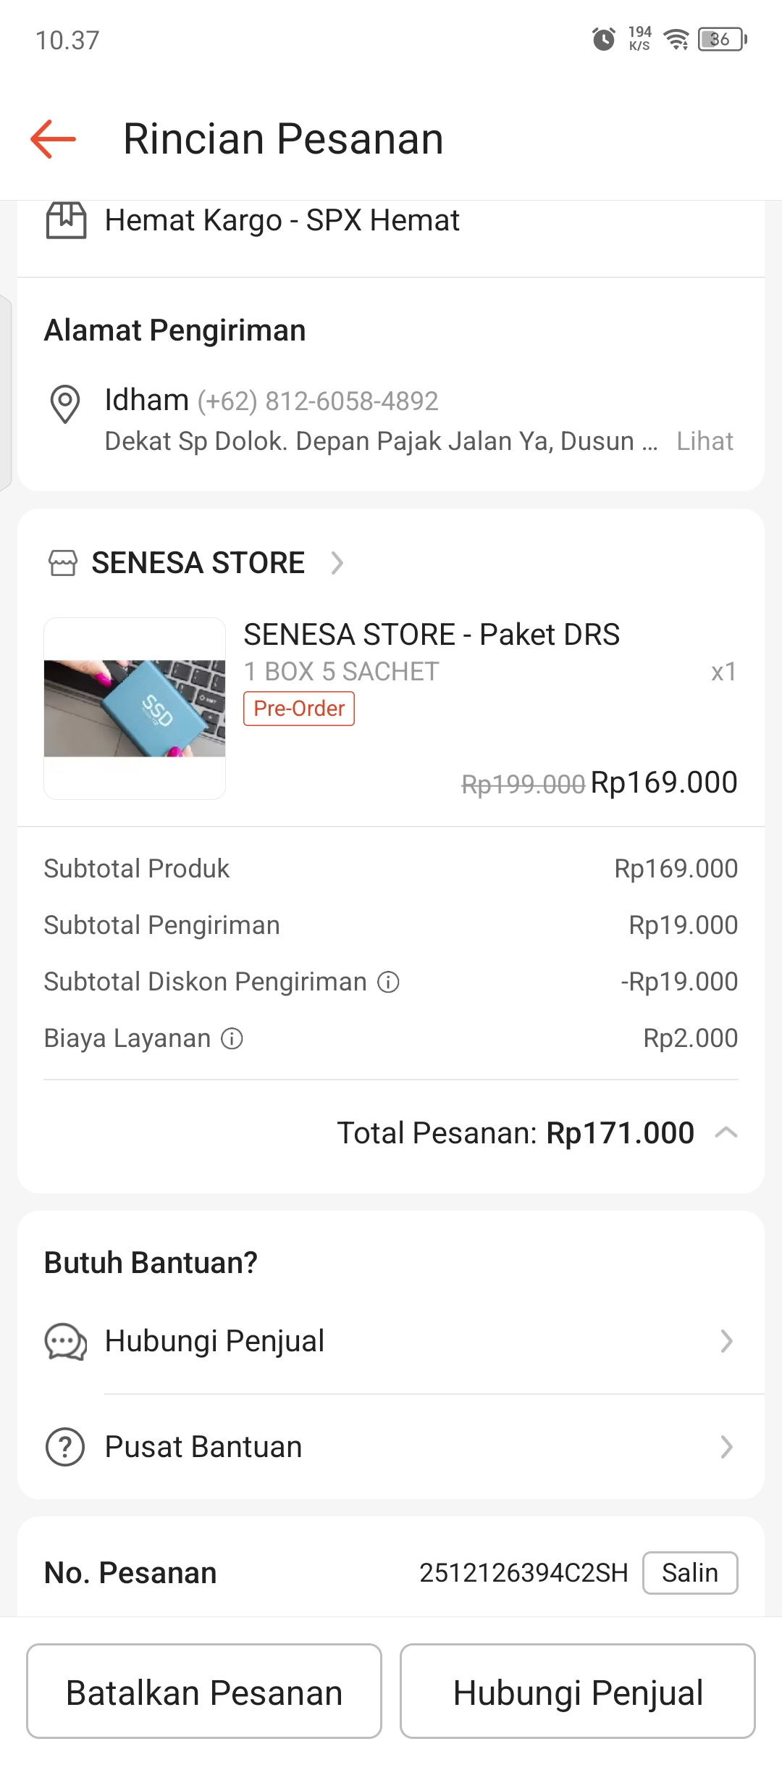
Task: Tap the location pin icon
Action: point(65,403)
